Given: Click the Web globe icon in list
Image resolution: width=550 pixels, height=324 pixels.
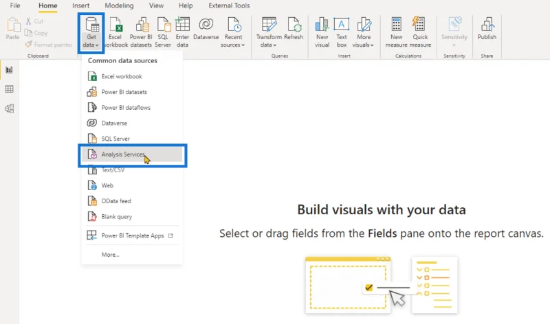Looking at the screenshot, I should click(92, 185).
